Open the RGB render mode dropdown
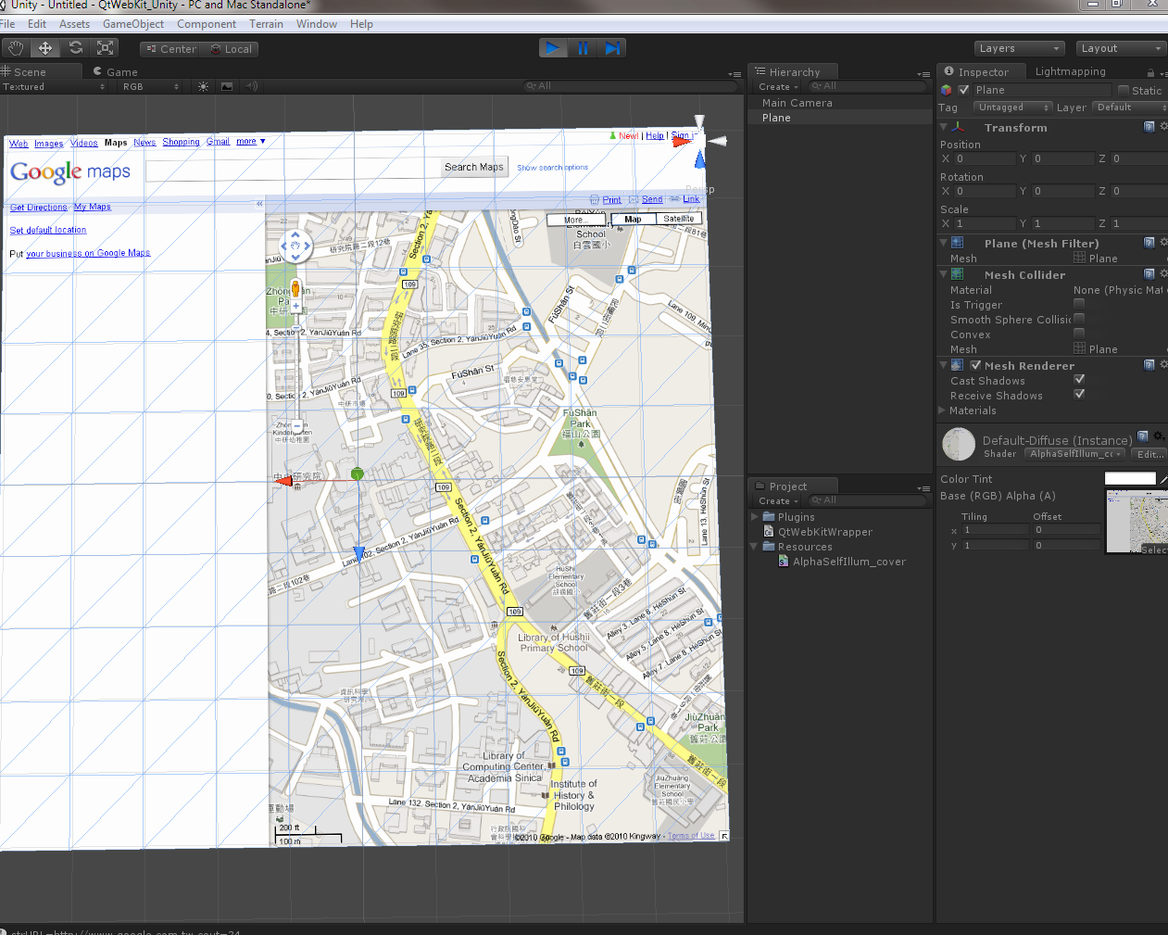This screenshot has width=1168, height=935. pyautogui.click(x=150, y=86)
